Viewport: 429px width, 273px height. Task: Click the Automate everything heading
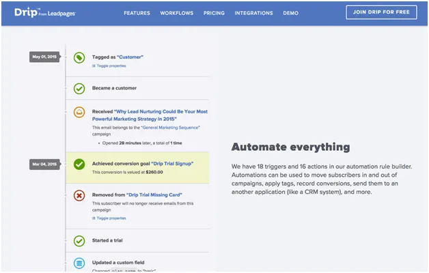pyautogui.click(x=290, y=147)
